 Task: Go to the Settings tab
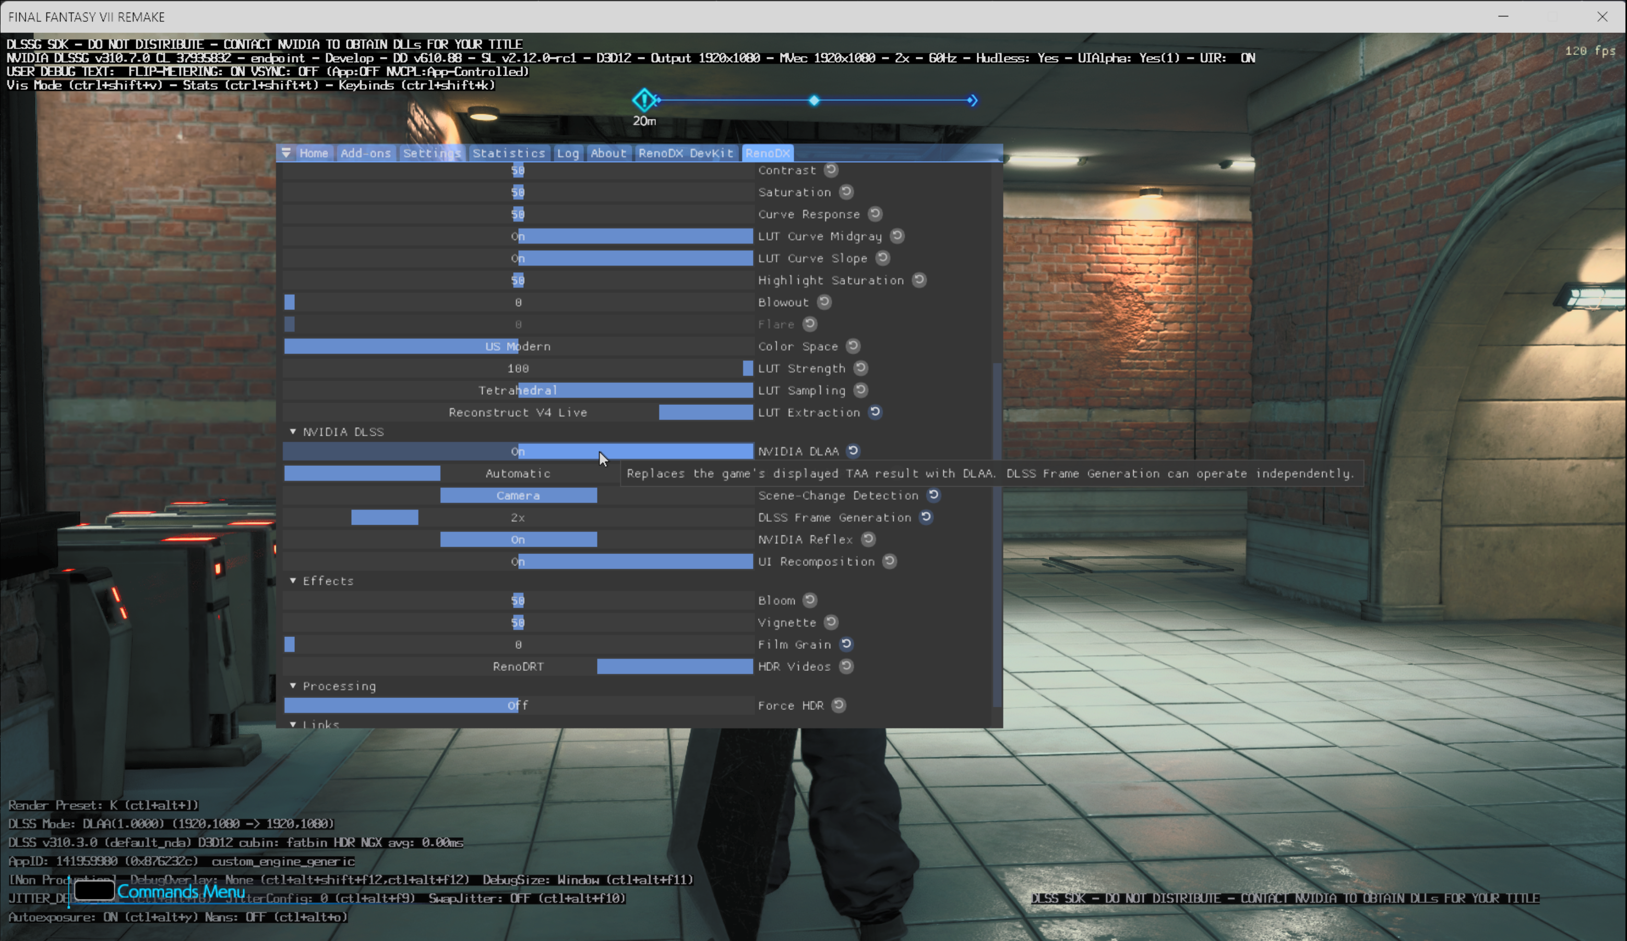click(432, 153)
